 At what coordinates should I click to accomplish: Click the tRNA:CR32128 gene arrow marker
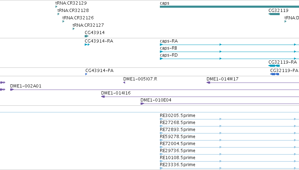tap(58, 14)
